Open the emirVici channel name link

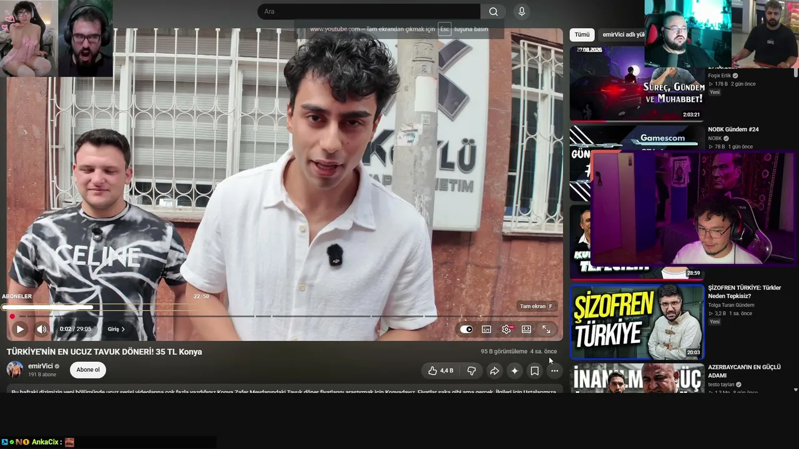pyautogui.click(x=41, y=366)
